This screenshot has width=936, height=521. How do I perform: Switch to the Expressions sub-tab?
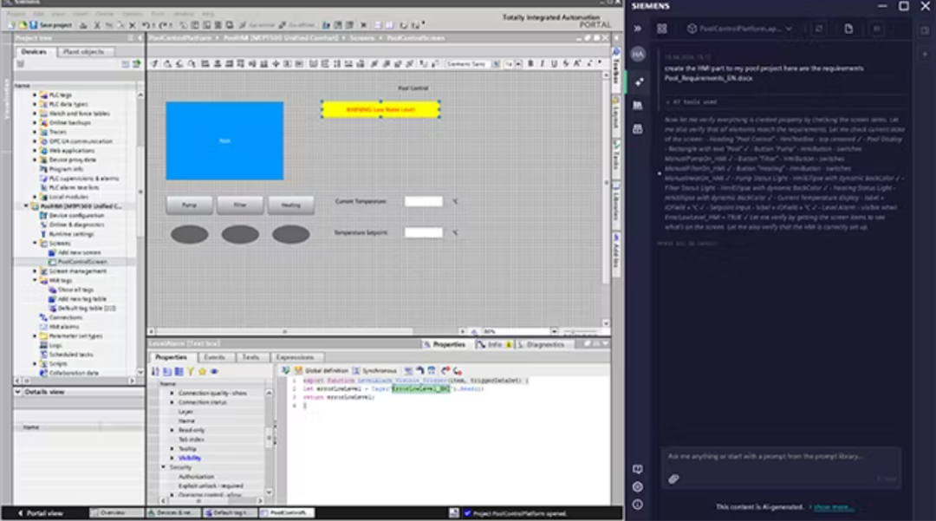point(295,357)
